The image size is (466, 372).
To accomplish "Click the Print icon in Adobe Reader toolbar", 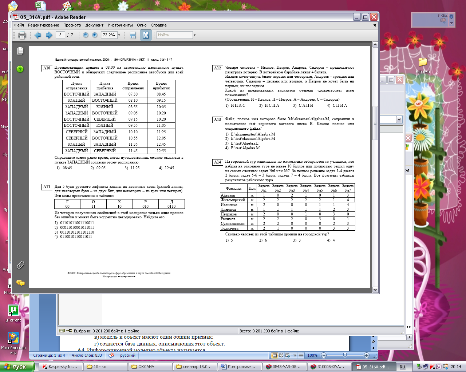I will coord(22,35).
